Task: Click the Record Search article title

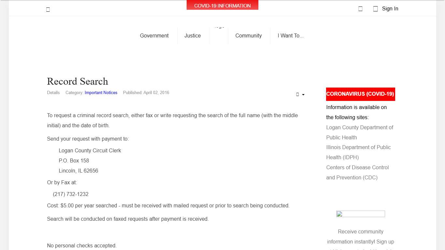Action: (78, 81)
